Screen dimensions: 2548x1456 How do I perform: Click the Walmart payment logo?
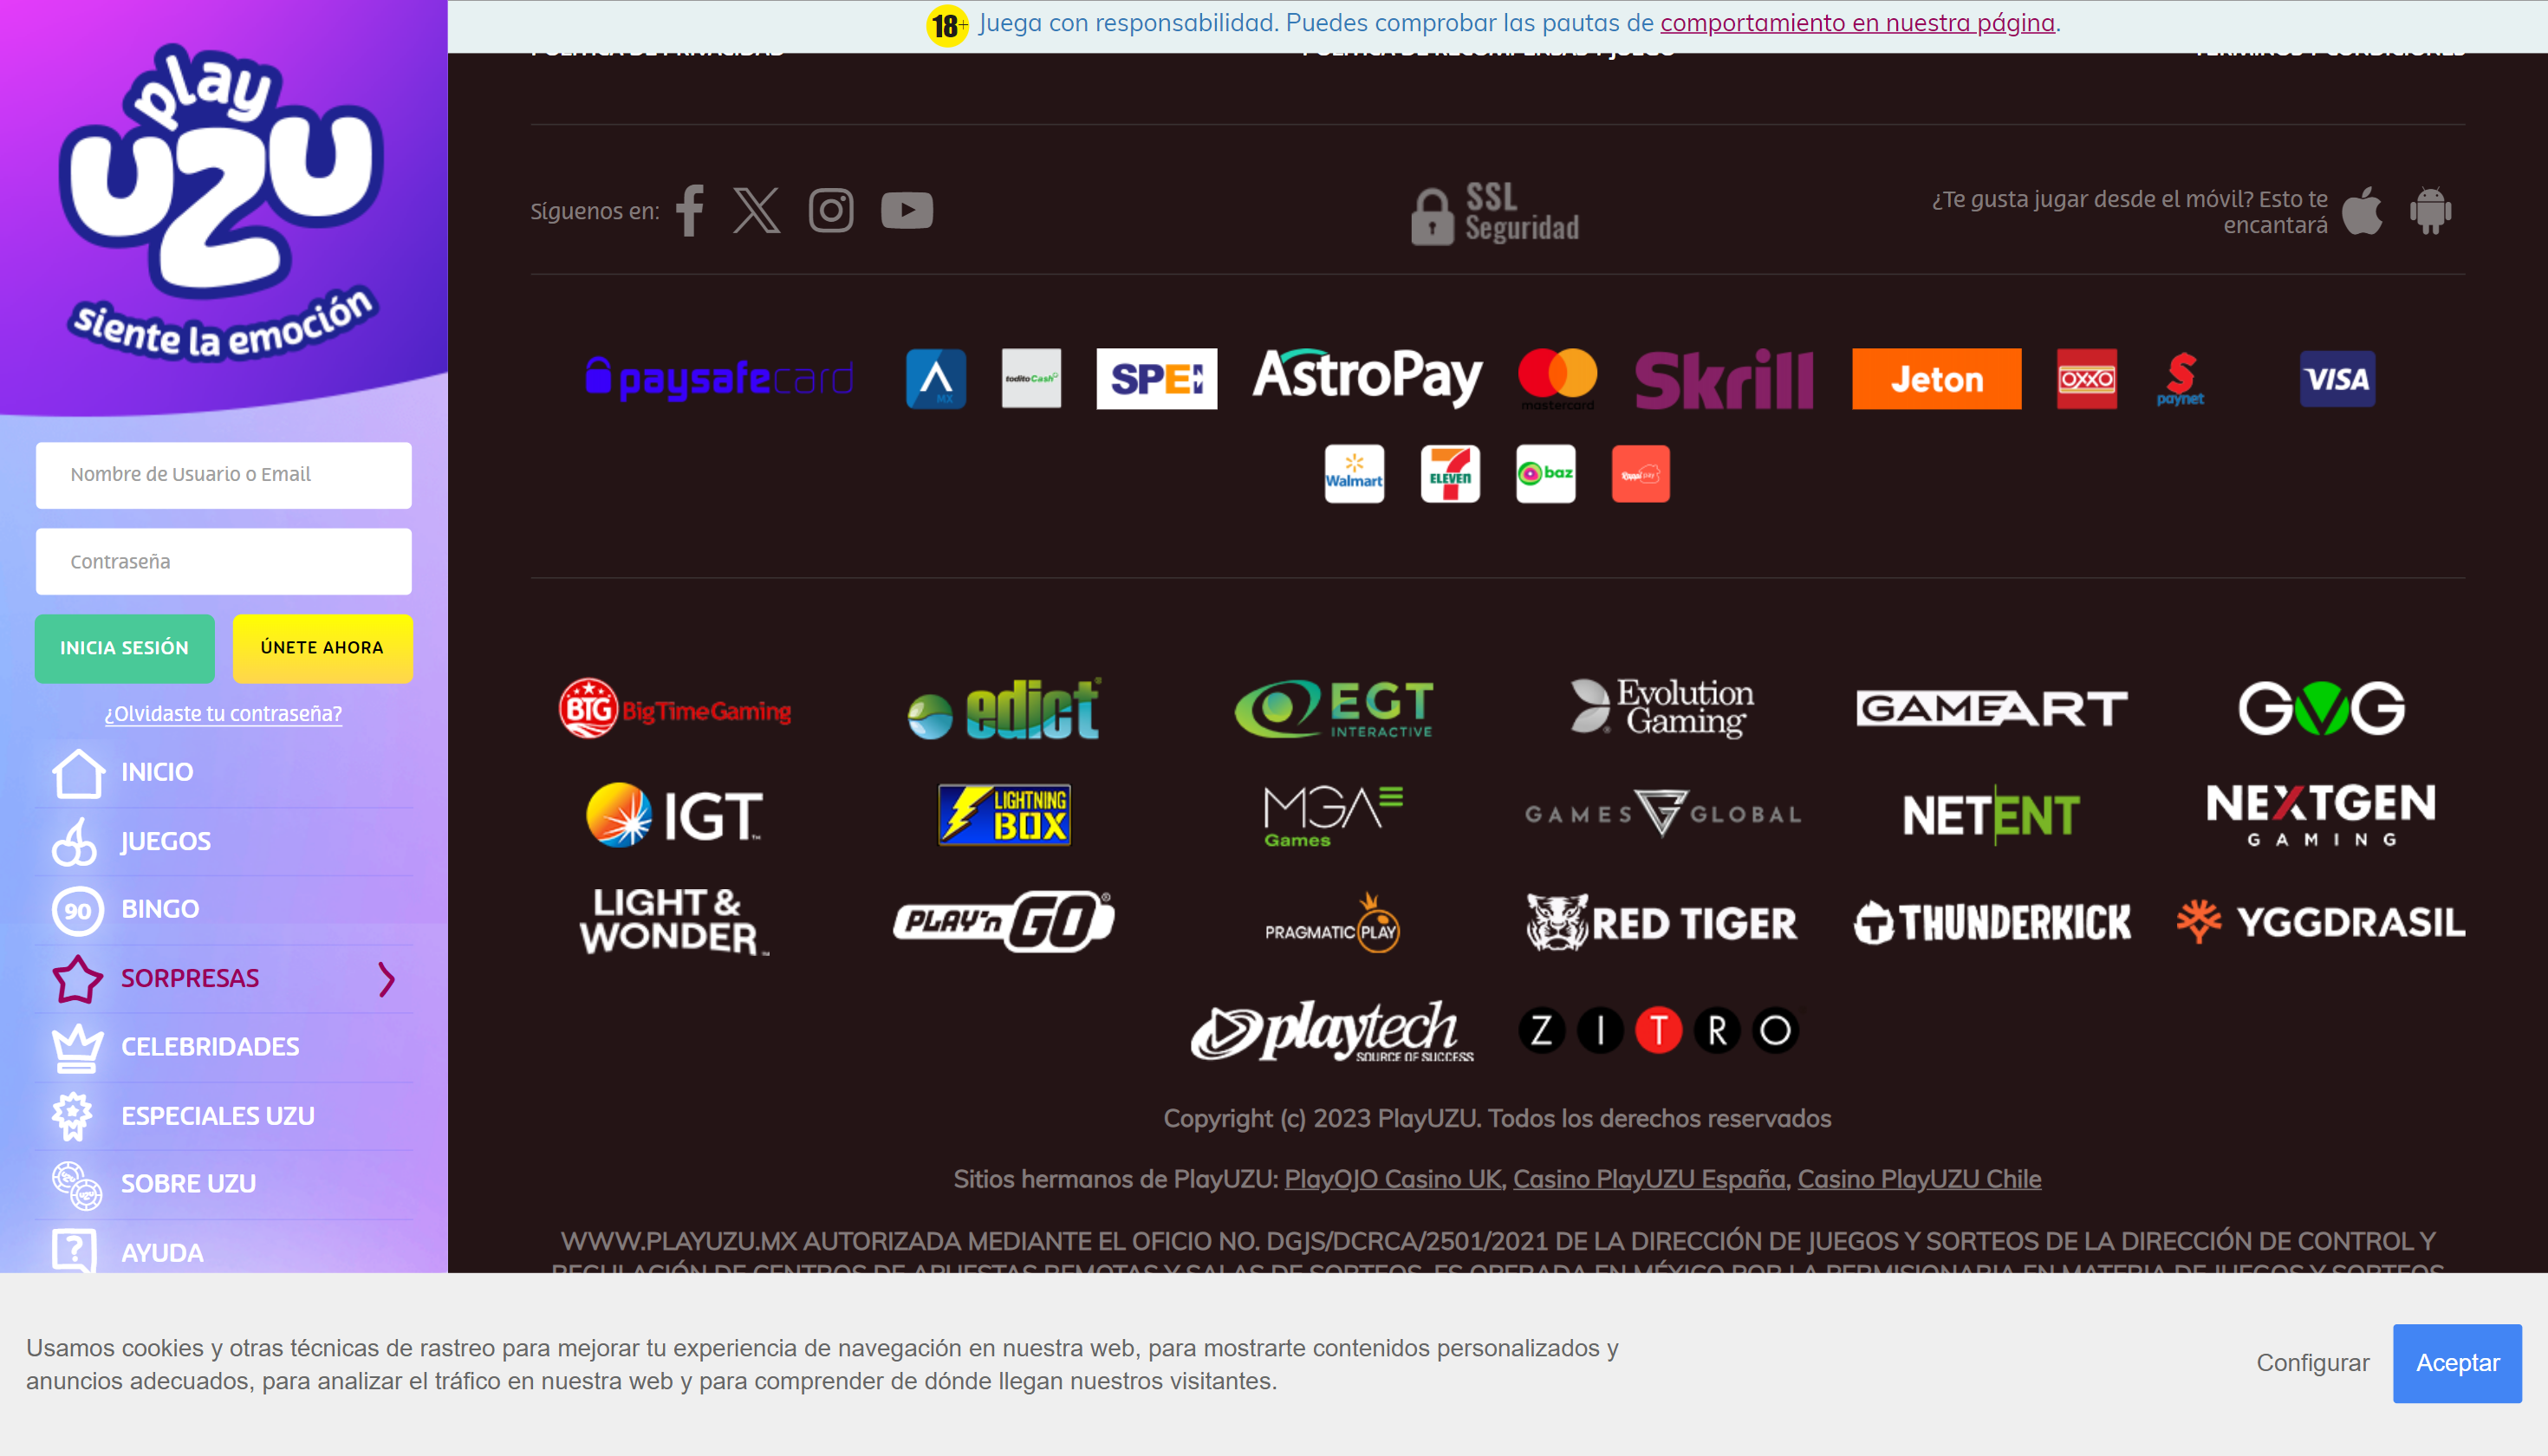[1355, 474]
